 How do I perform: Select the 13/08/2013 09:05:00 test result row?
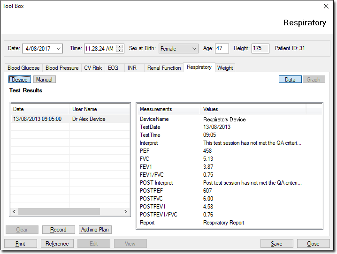[70, 119]
